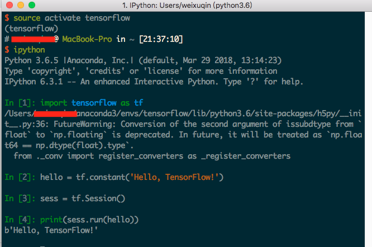Click the 'np.floating' text in warning
372x247 pixels.
[78, 135]
